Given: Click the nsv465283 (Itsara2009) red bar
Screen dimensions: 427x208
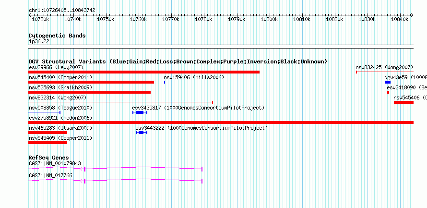Looking at the screenshot, I should click(x=47, y=133).
